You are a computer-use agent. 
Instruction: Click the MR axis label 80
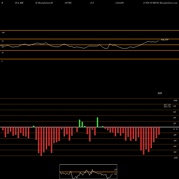[175, 106]
